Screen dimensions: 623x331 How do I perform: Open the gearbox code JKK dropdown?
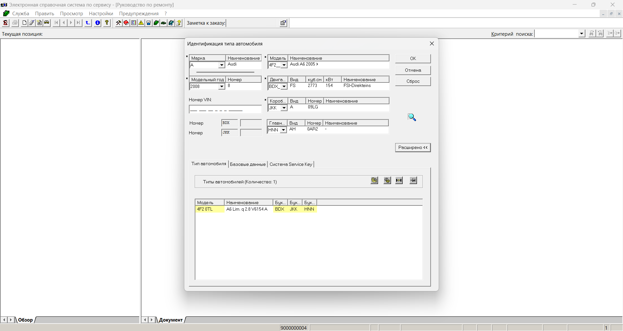click(x=284, y=108)
